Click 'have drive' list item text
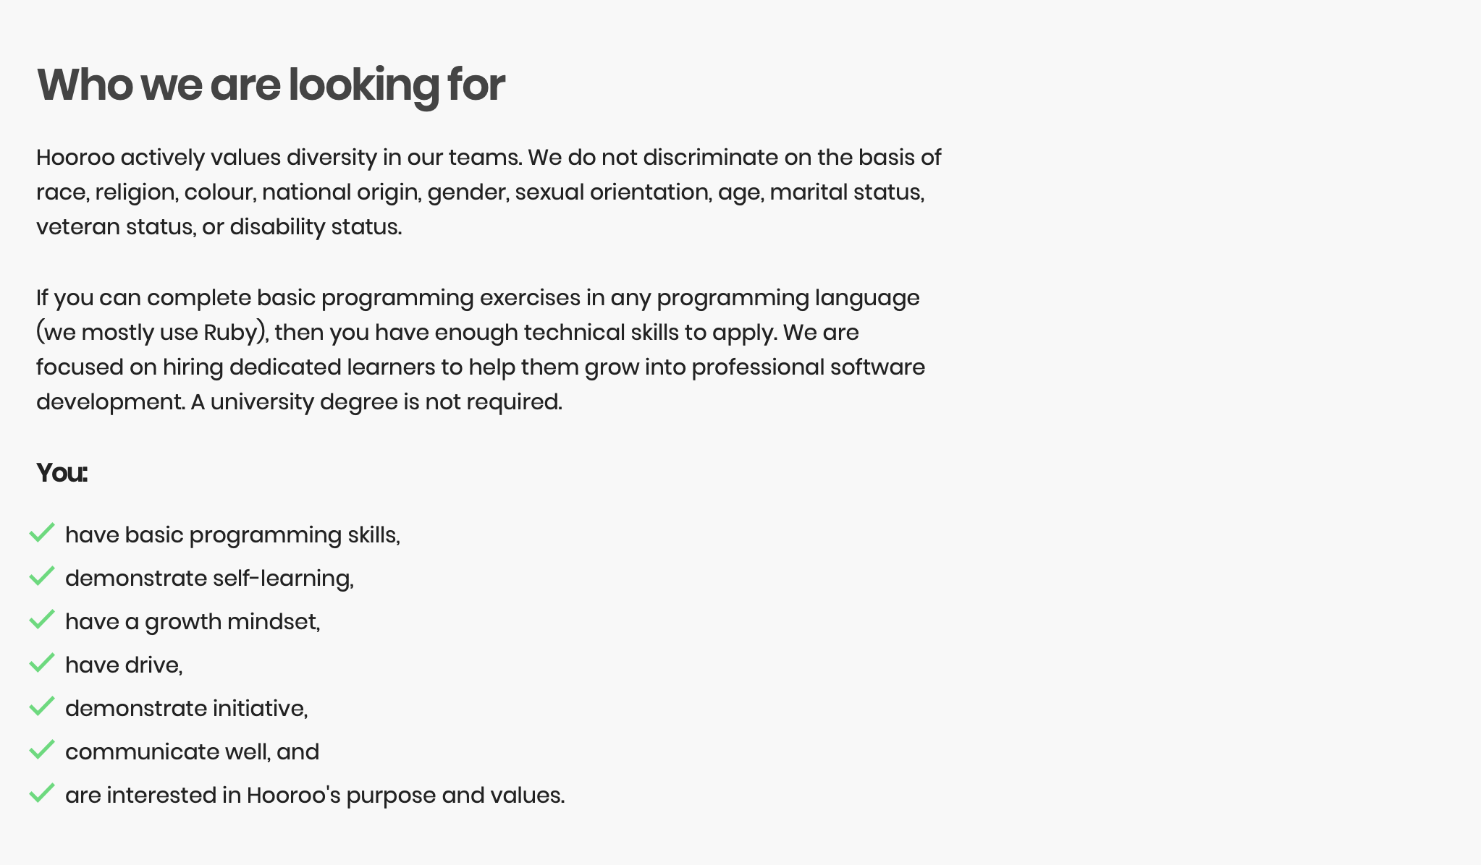 click(124, 665)
